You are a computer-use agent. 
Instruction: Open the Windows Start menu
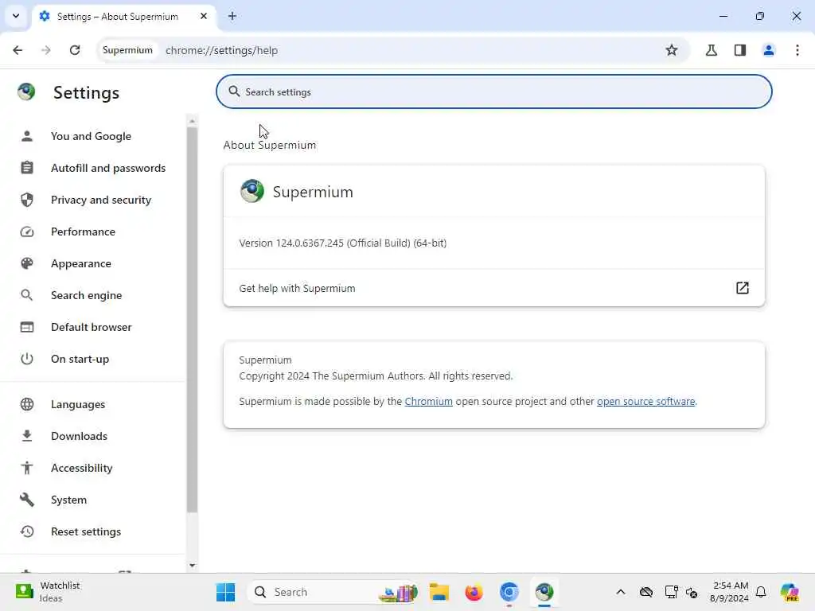click(x=225, y=592)
